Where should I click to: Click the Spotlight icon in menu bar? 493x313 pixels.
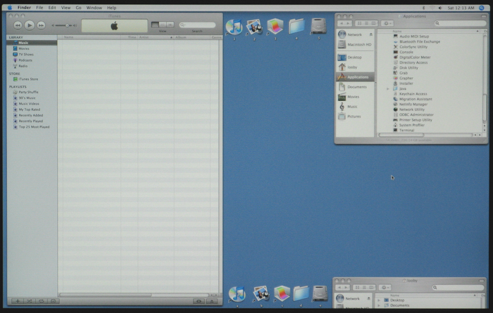pos(482,8)
